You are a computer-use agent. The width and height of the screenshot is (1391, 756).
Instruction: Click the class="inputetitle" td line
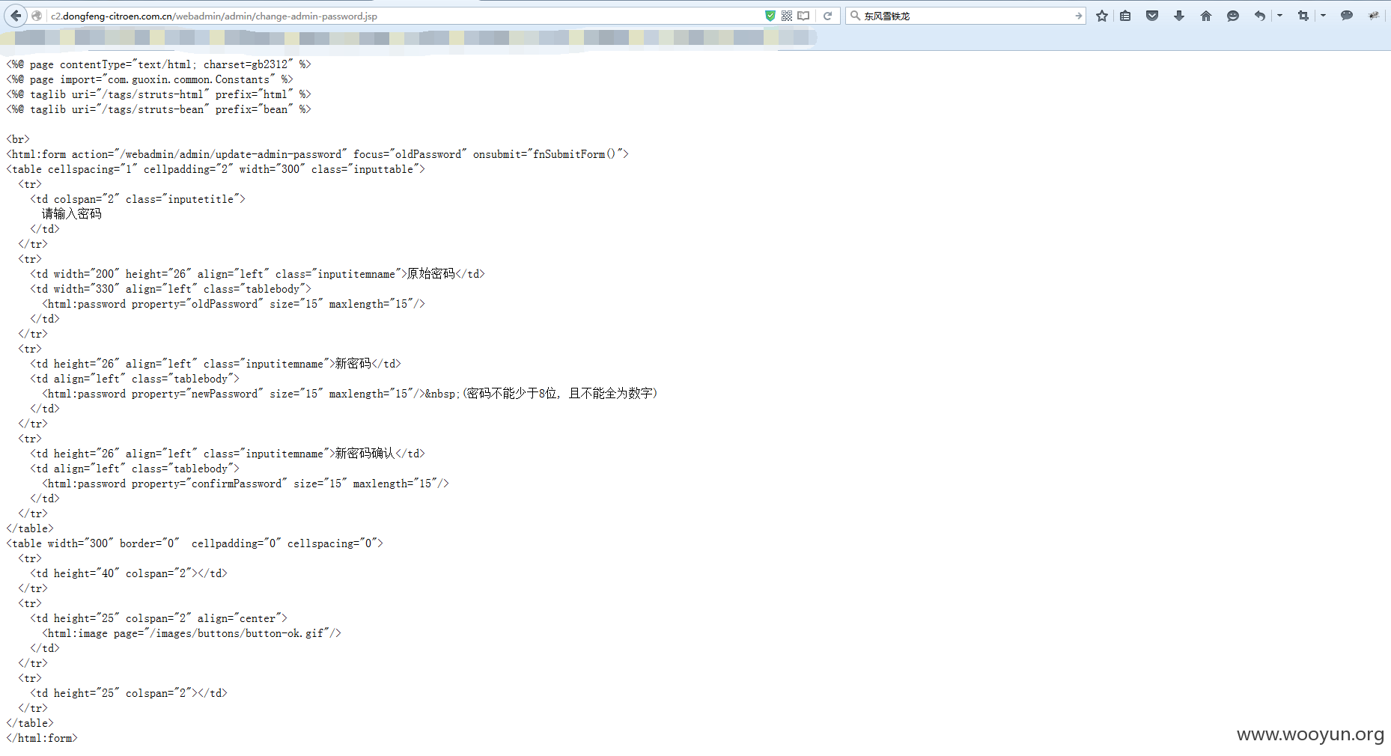click(138, 199)
